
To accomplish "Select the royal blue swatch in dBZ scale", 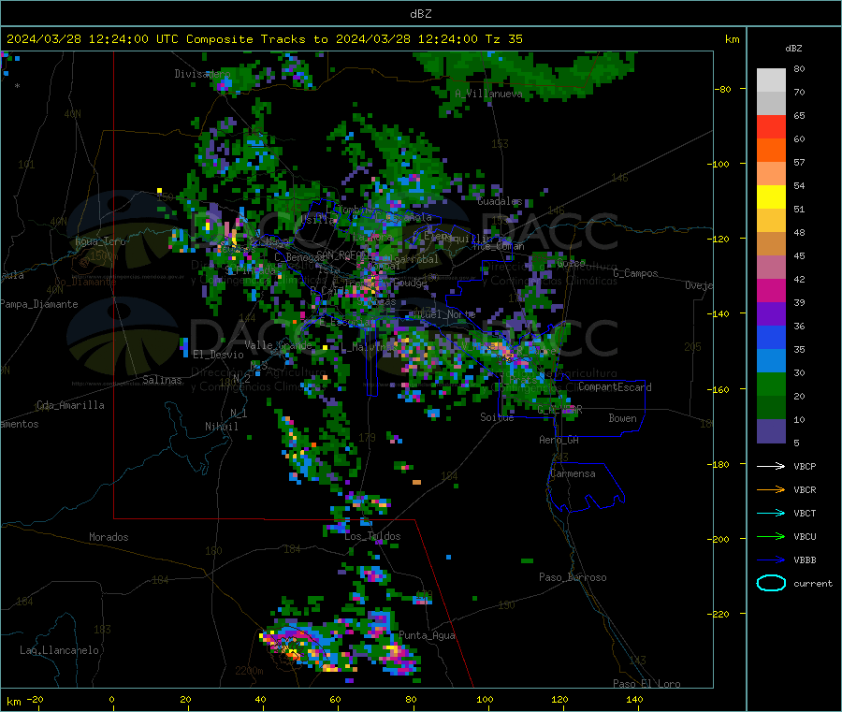I will (x=771, y=337).
